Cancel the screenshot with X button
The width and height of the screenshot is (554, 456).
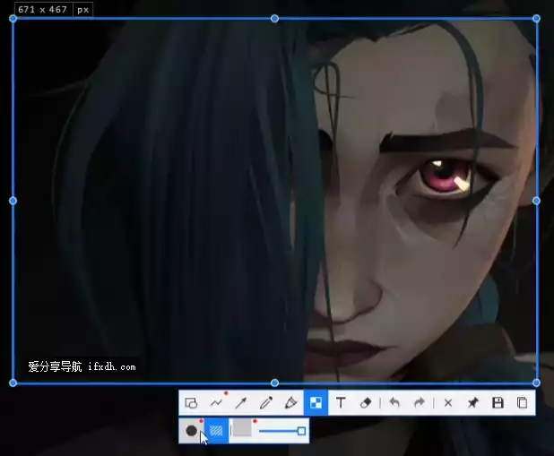click(x=448, y=403)
